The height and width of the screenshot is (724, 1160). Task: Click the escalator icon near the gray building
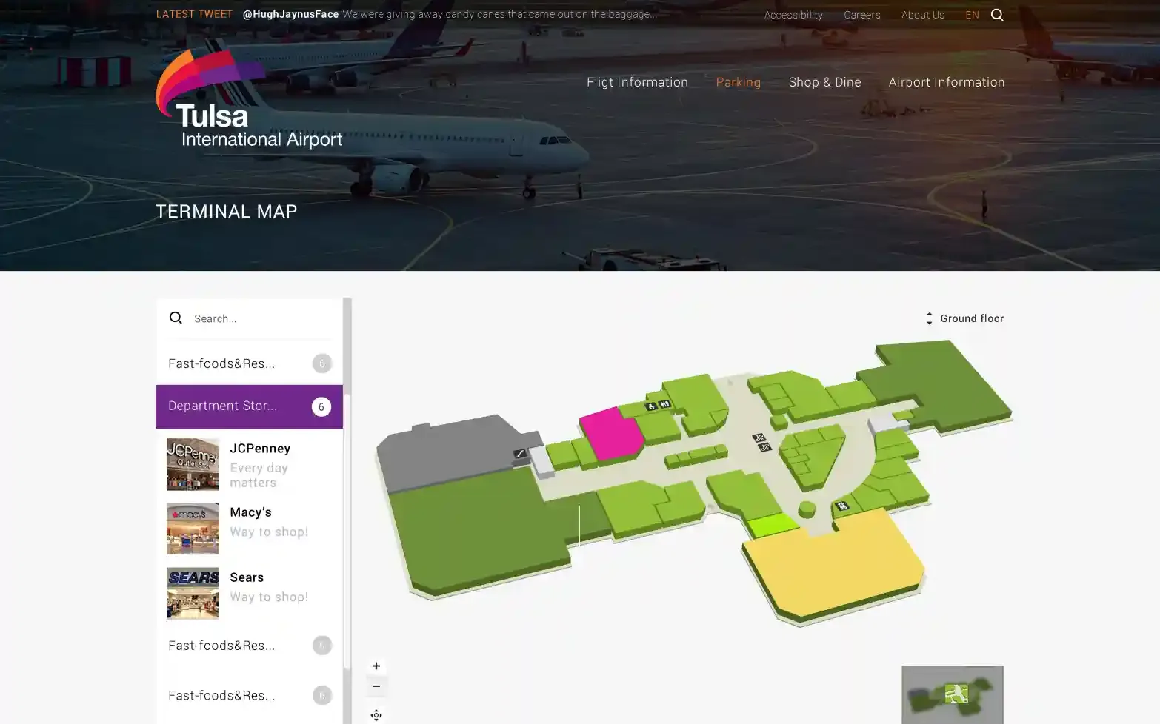pos(519,454)
